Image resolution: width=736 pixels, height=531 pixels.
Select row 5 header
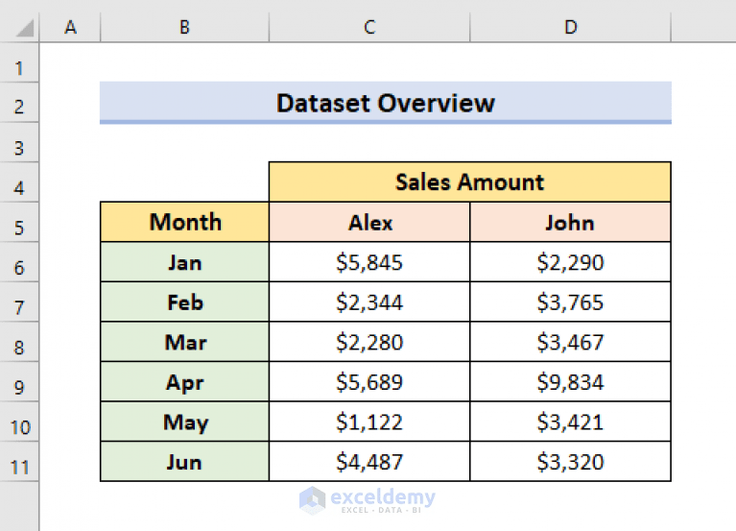[x=19, y=228]
